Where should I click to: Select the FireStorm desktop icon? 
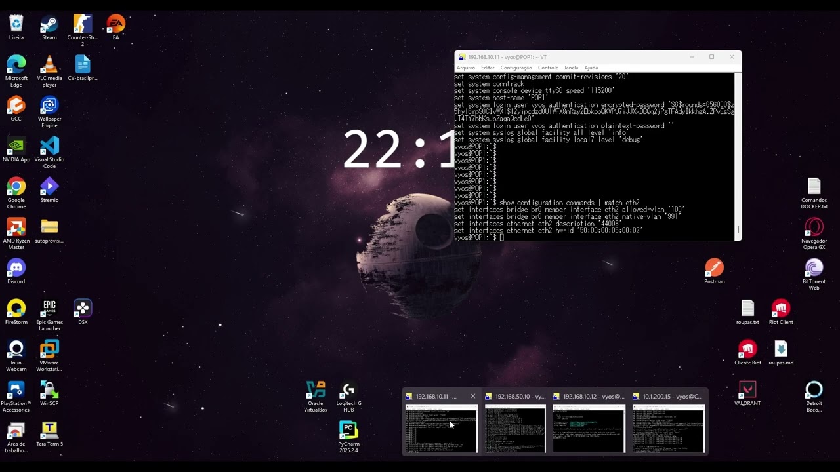click(16, 312)
